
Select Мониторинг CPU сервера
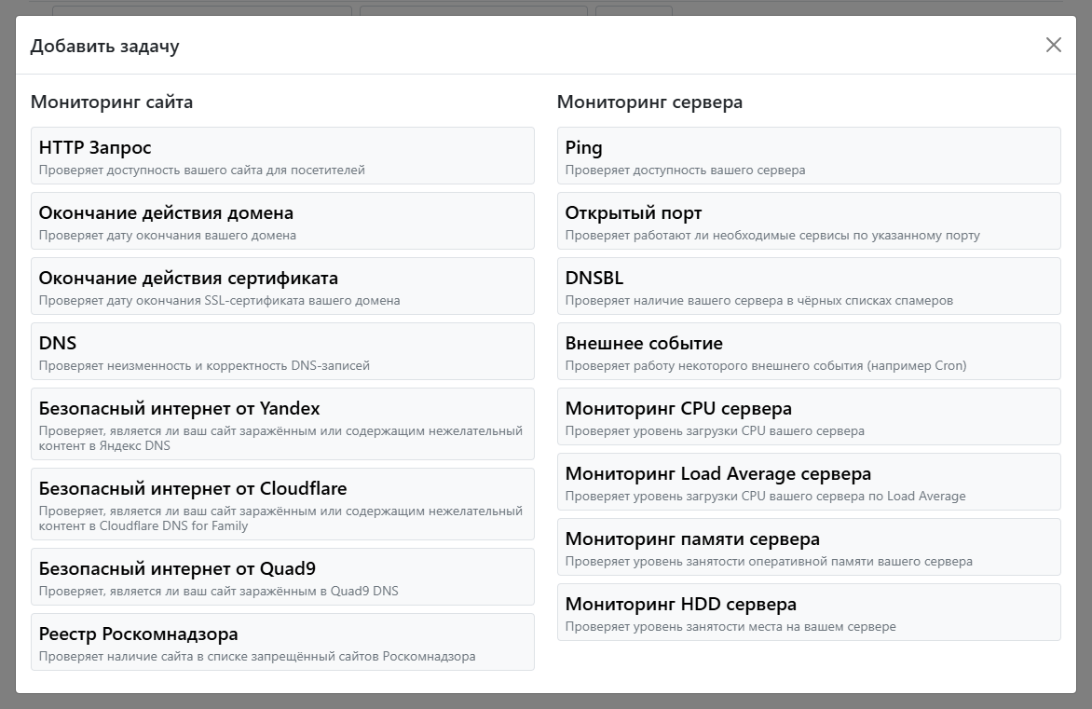pyautogui.click(x=809, y=416)
